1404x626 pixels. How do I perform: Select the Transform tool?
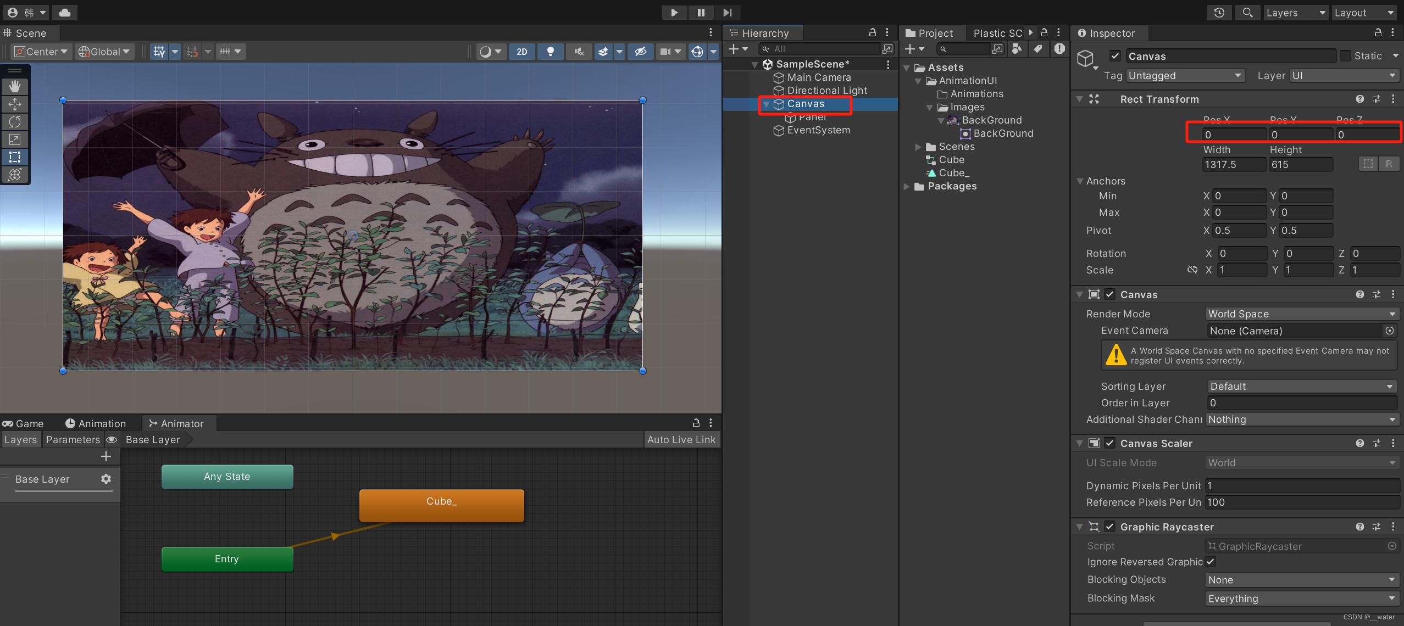tap(15, 175)
